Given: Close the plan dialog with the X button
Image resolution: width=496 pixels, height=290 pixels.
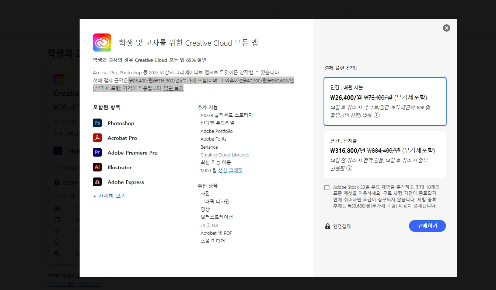Looking at the screenshot, I should coord(447,28).
